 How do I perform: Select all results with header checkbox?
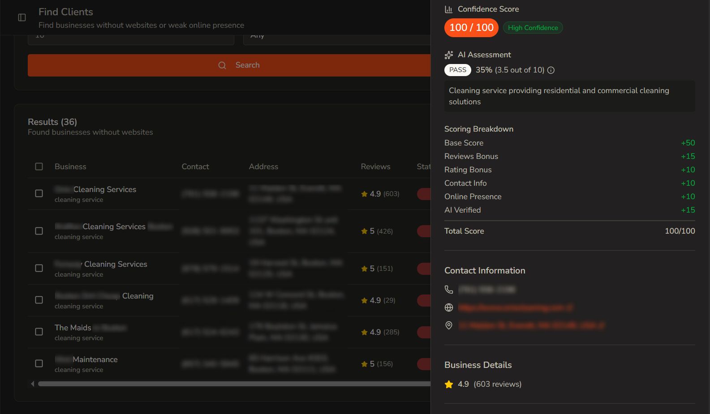click(x=39, y=166)
